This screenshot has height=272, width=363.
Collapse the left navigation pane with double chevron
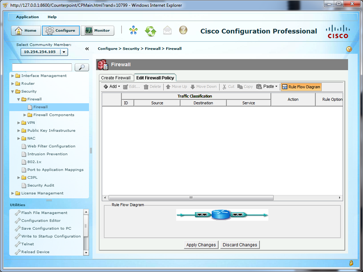coord(87,49)
